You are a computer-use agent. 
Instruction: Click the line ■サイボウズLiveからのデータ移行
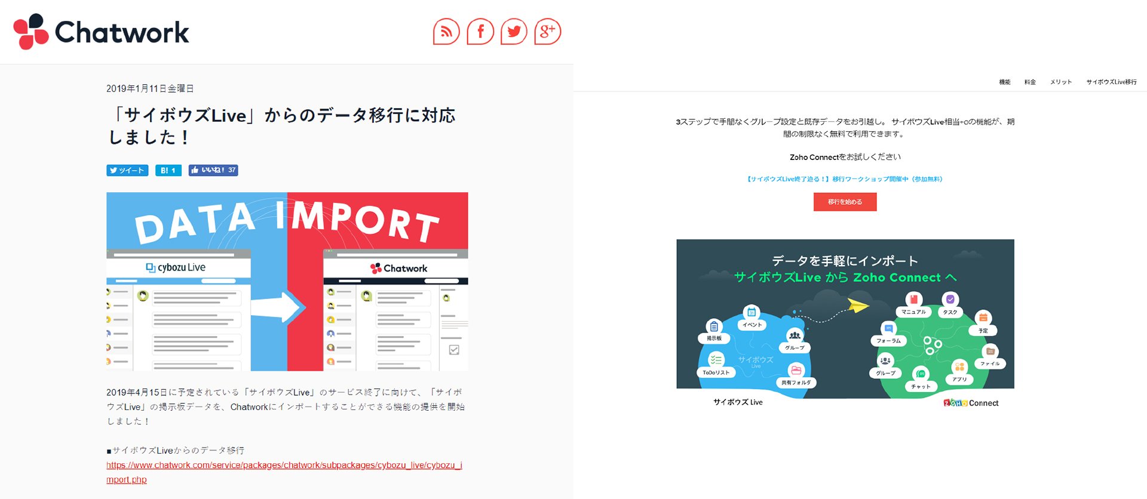click(x=175, y=450)
